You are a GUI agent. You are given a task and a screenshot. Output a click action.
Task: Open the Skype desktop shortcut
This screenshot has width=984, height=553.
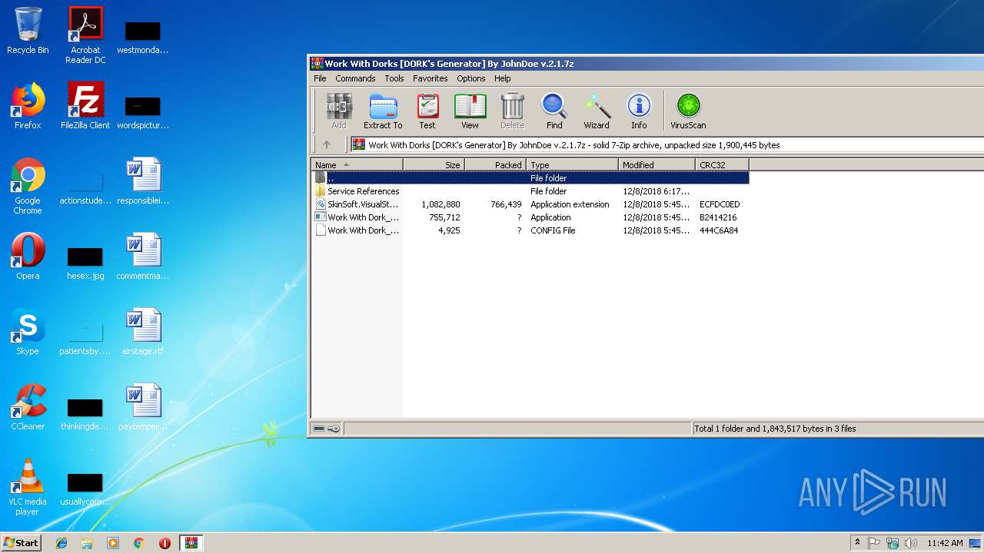(28, 332)
